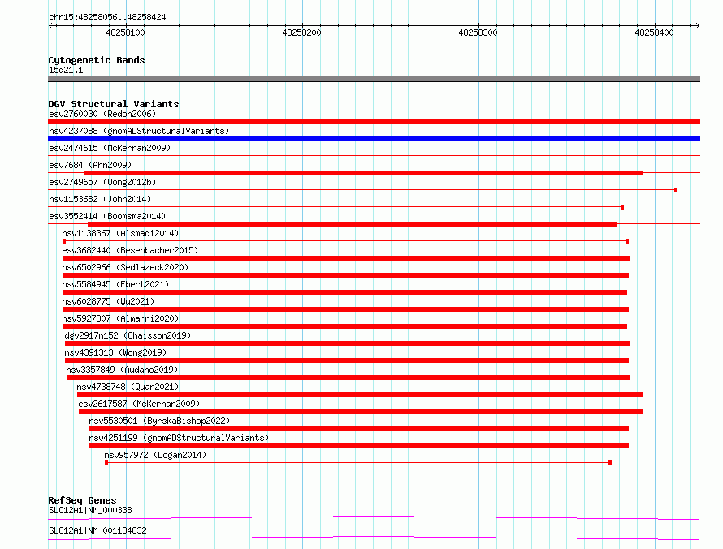The height and width of the screenshot is (549, 723).
Task: Open SLC12A1|NM_000338 gene label
Action: point(90,510)
